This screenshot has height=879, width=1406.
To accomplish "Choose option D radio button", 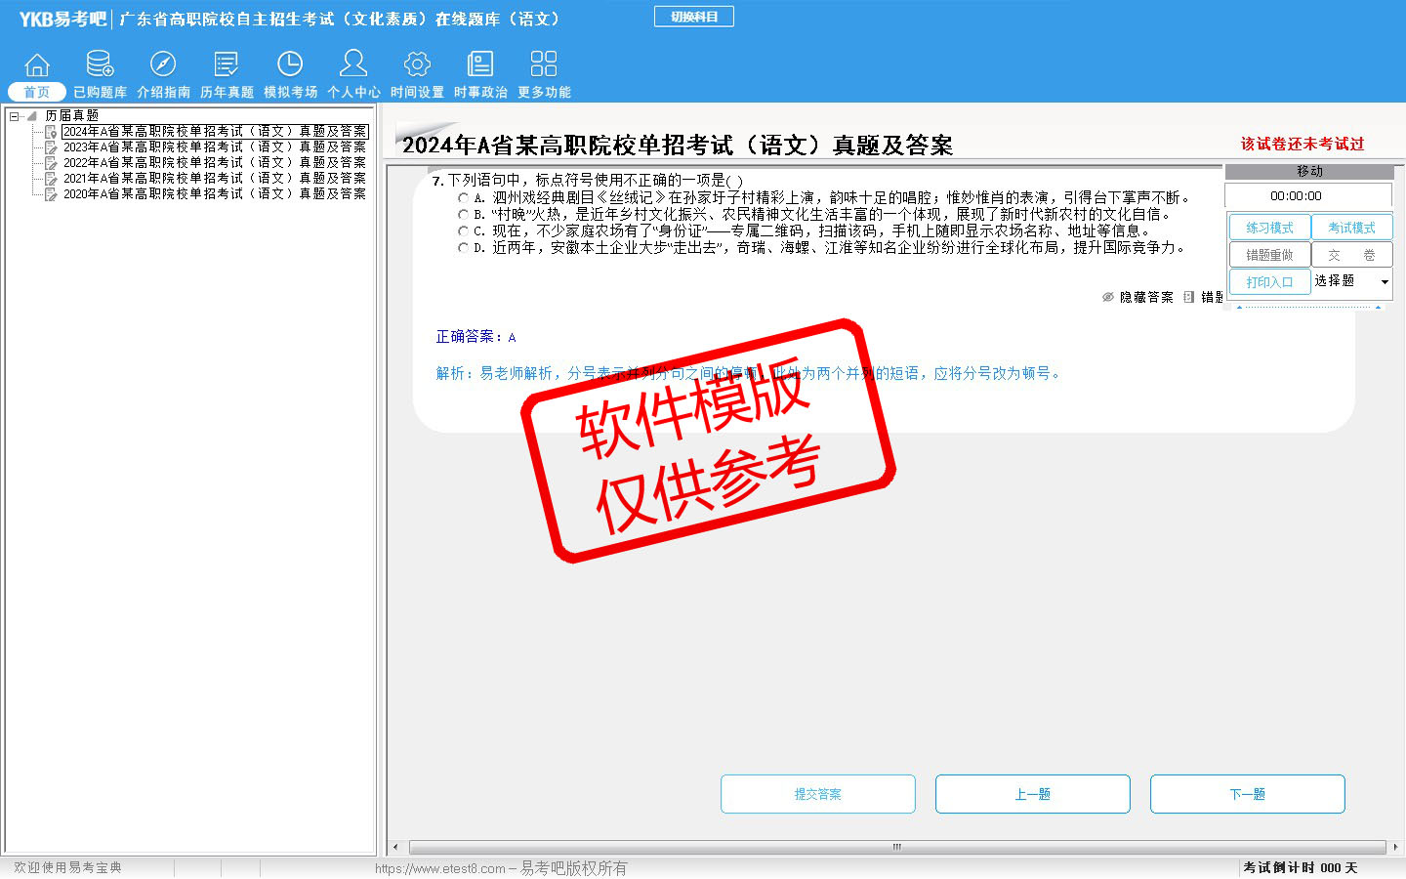I will point(464,248).
